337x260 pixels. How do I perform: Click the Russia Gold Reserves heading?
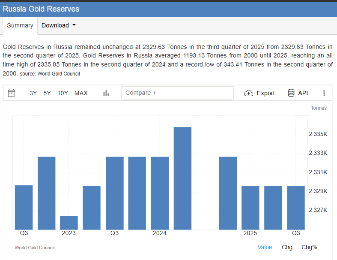(41, 9)
